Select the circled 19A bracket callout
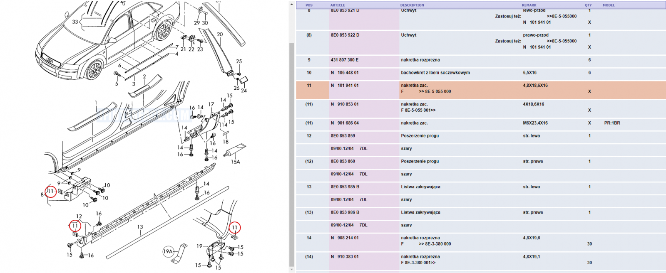The width and height of the screenshot is (666, 273). click(x=168, y=251)
